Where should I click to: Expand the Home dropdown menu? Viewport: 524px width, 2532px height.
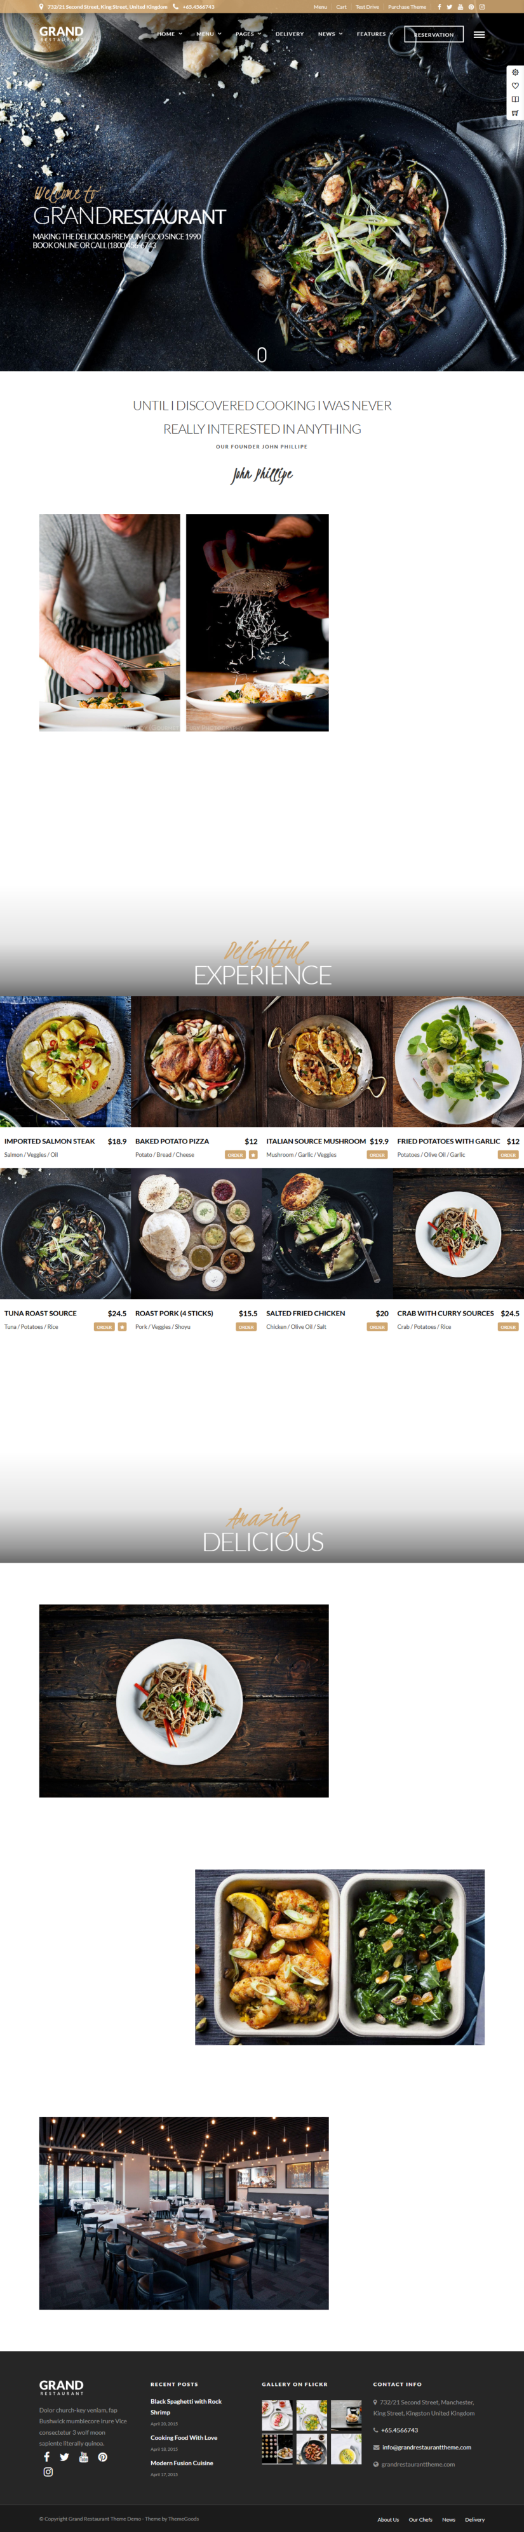click(x=169, y=34)
